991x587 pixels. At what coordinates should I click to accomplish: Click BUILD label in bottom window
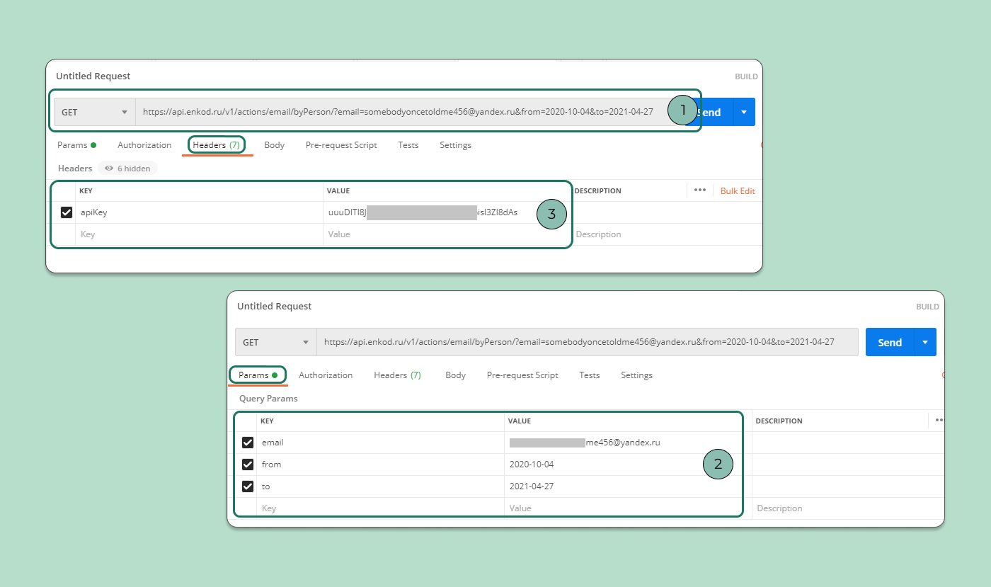927,307
